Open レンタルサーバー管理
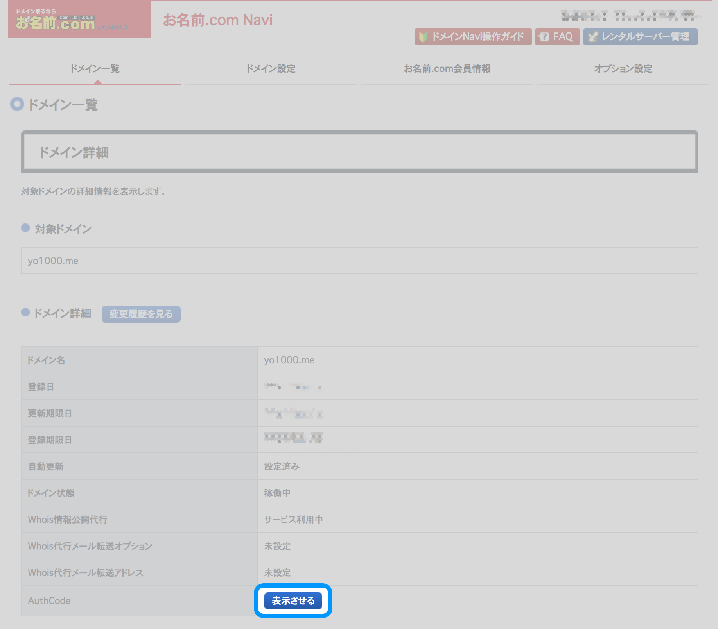Screen dimensions: 718x629 [640, 37]
